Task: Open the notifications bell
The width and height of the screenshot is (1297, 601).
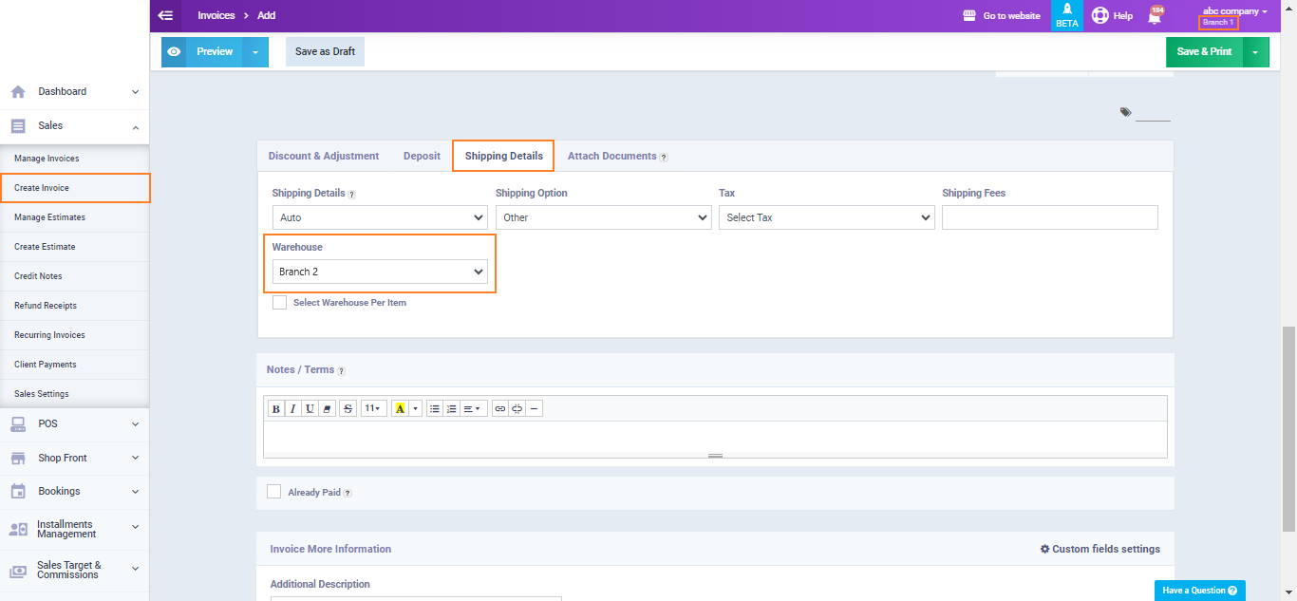Action: coord(1155,16)
